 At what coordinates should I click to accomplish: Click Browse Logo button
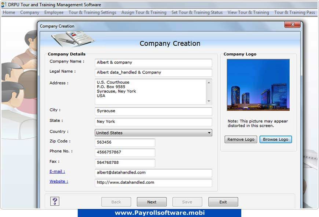click(275, 140)
